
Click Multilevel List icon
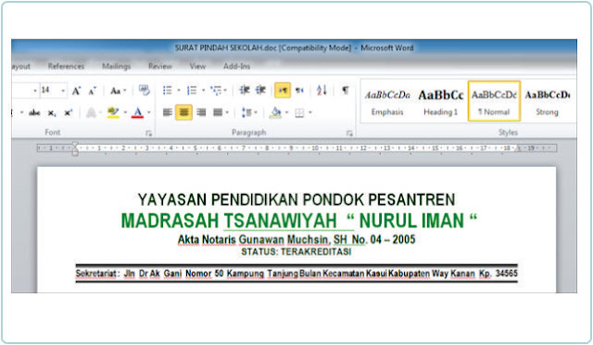216,90
